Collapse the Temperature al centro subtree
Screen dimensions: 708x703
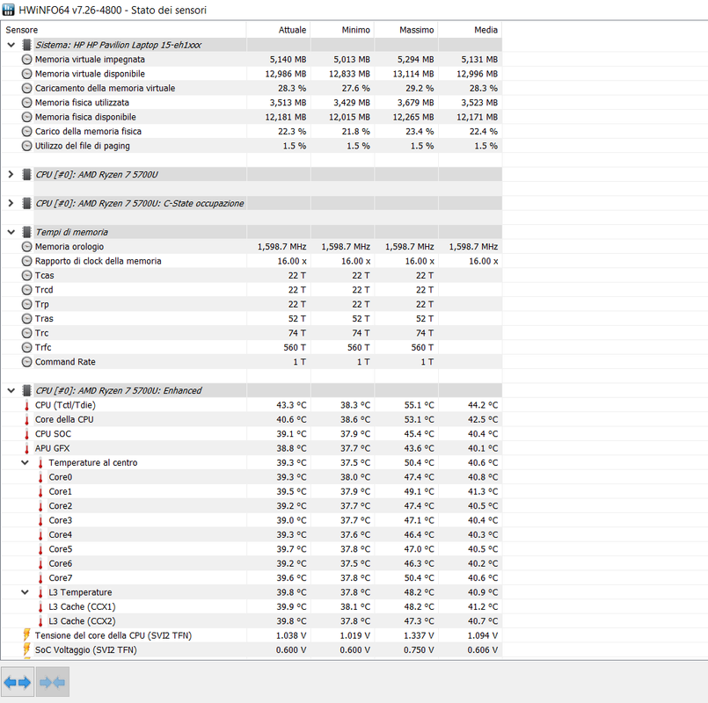pos(26,462)
